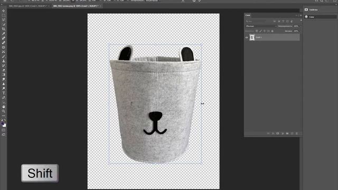This screenshot has width=338, height=190.
Task: Add a layer style with fx icon
Action: [273, 134]
